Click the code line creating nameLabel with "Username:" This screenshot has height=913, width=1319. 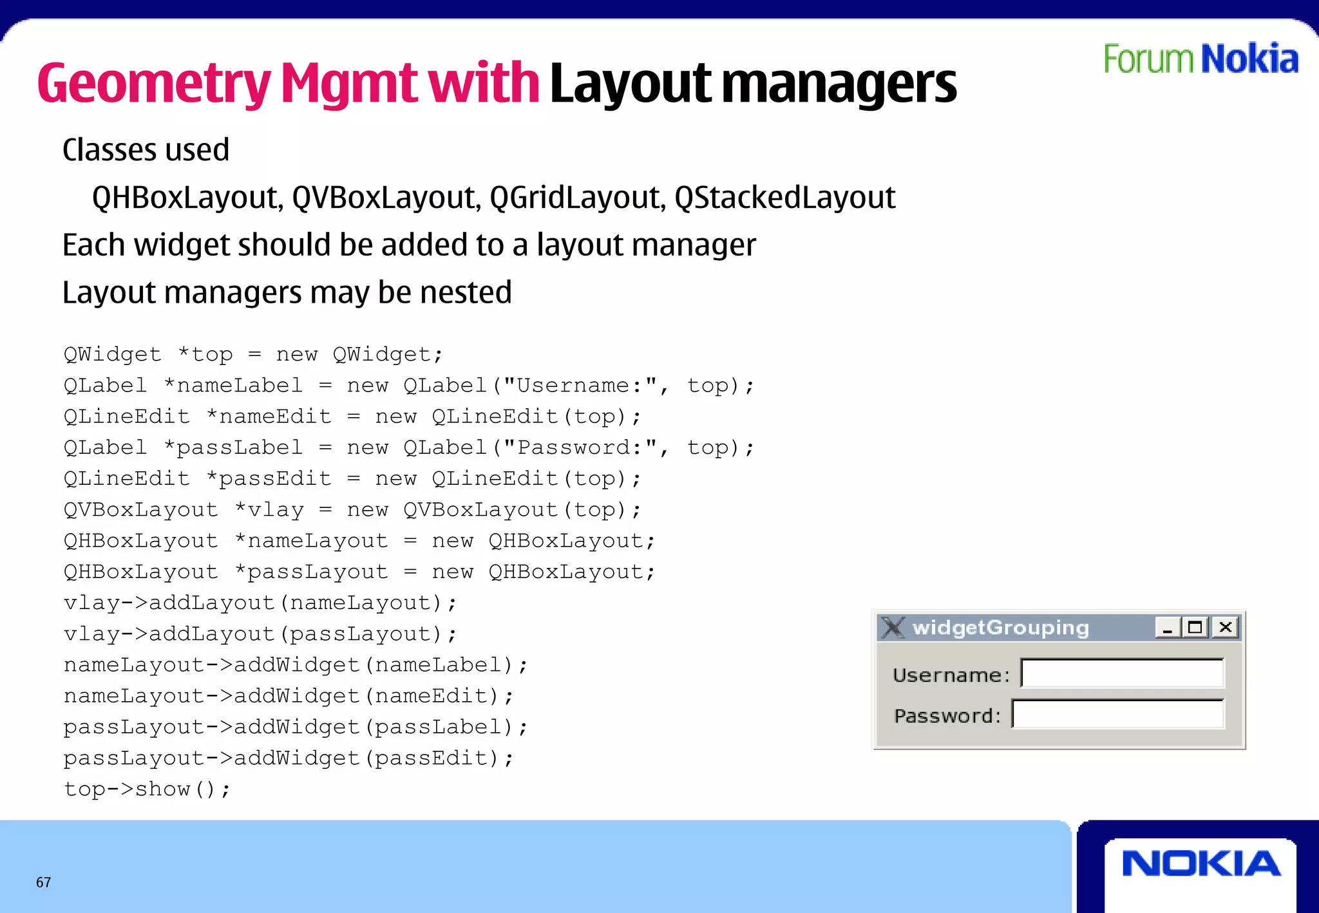[x=409, y=385]
